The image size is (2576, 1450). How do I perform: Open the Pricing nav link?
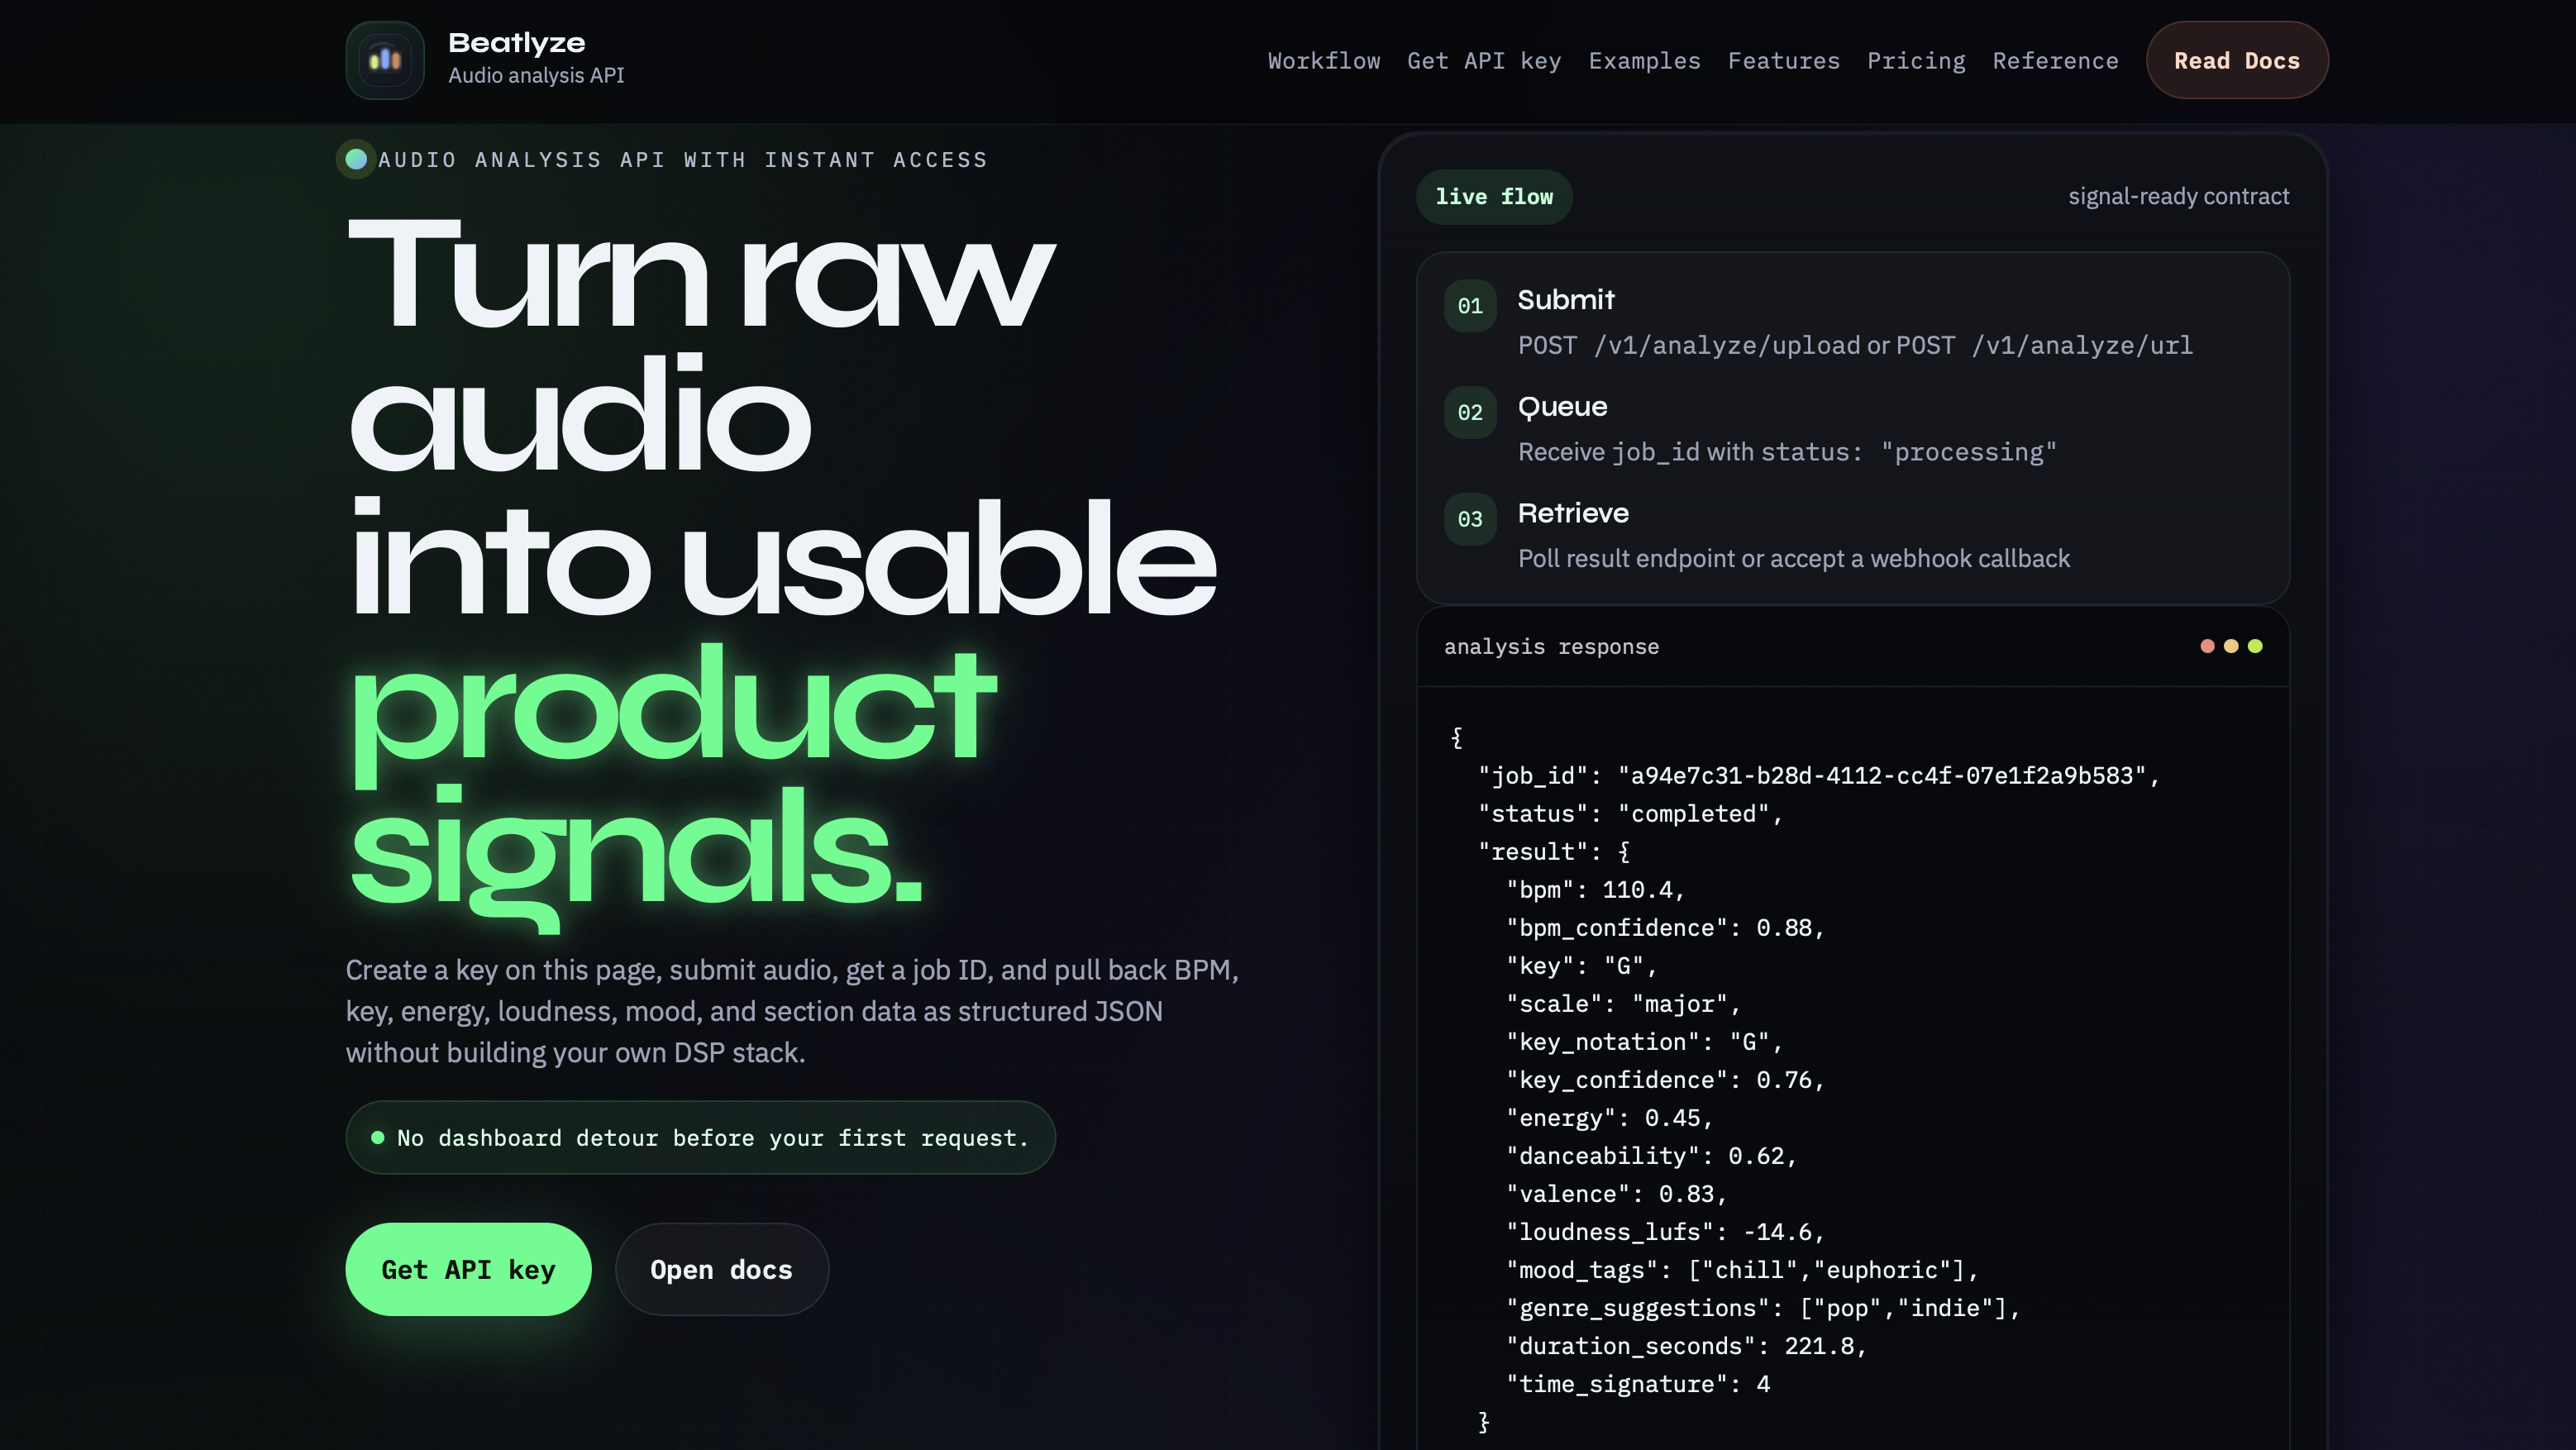[1916, 61]
